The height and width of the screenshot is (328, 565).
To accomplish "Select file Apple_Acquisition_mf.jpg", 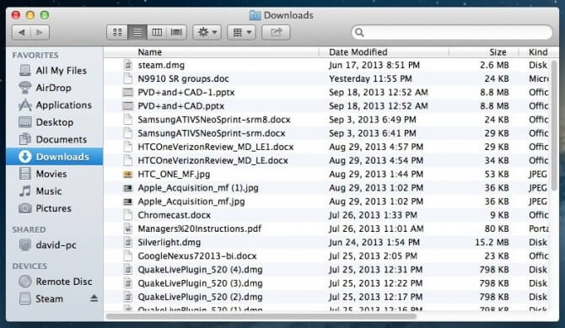I will 328,202.
